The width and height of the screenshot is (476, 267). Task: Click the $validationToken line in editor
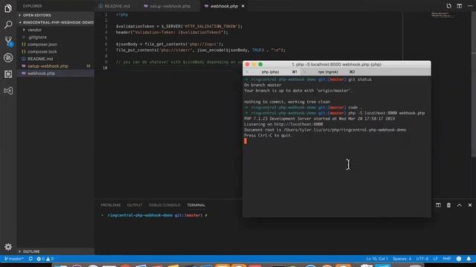tap(179, 27)
